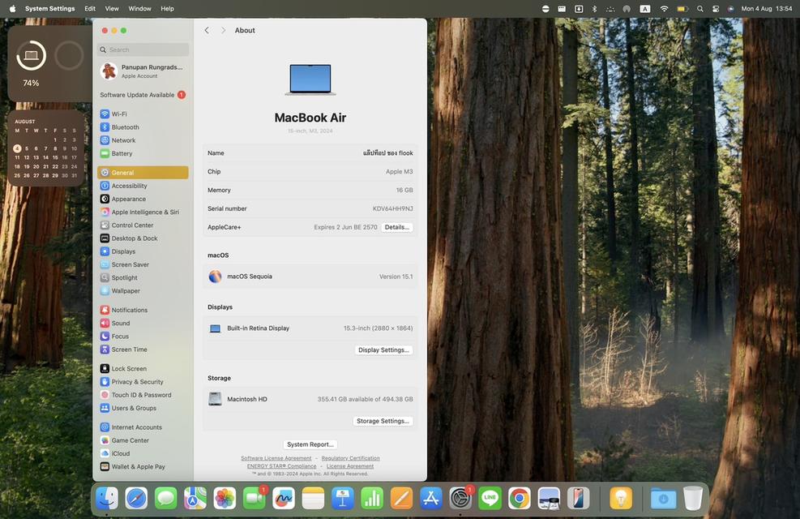Open the Regulatory Certification link
The image size is (800, 519).
click(350, 458)
